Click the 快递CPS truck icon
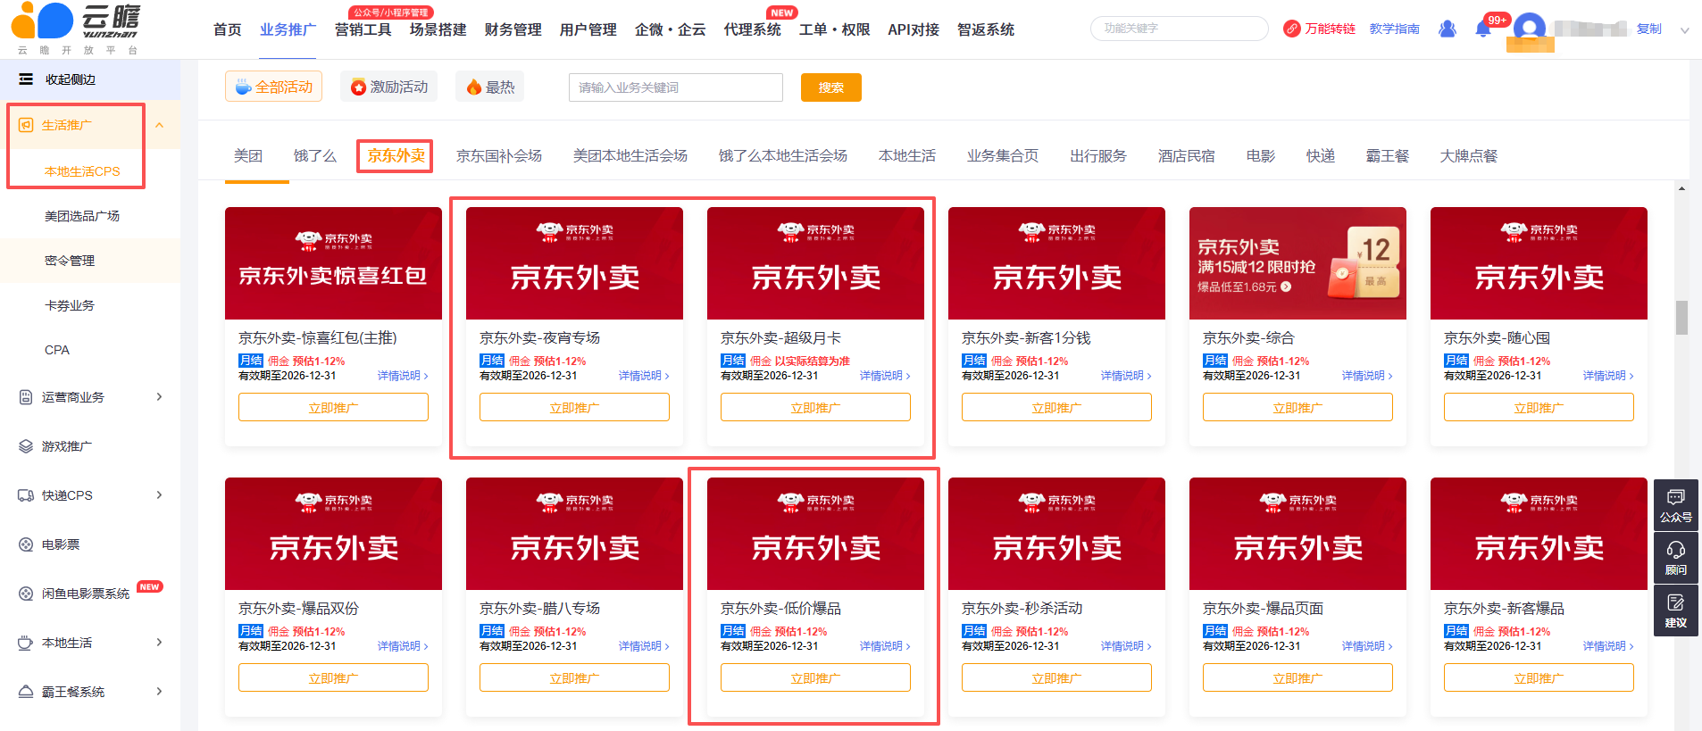1702x731 pixels. point(26,495)
